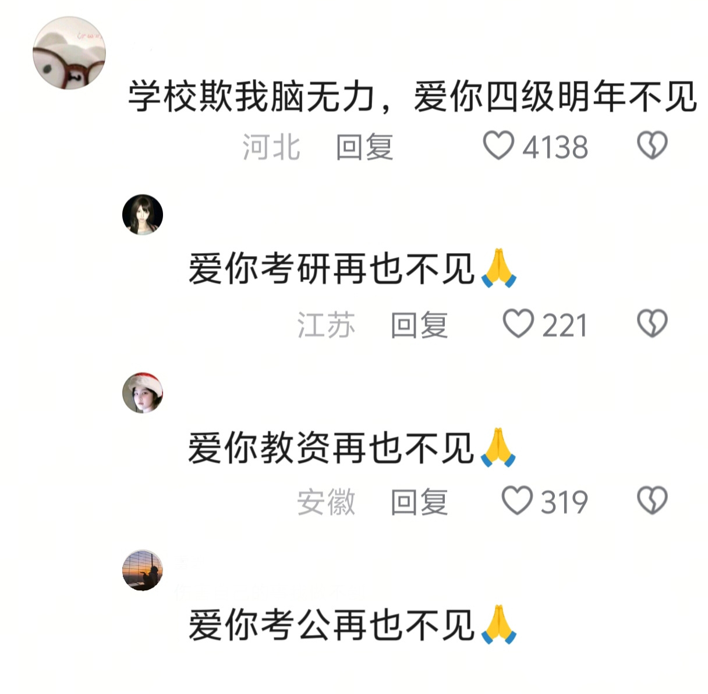This screenshot has width=708, height=694.
Task: Open the dark-haired girl avatar profile
Action: click(143, 214)
